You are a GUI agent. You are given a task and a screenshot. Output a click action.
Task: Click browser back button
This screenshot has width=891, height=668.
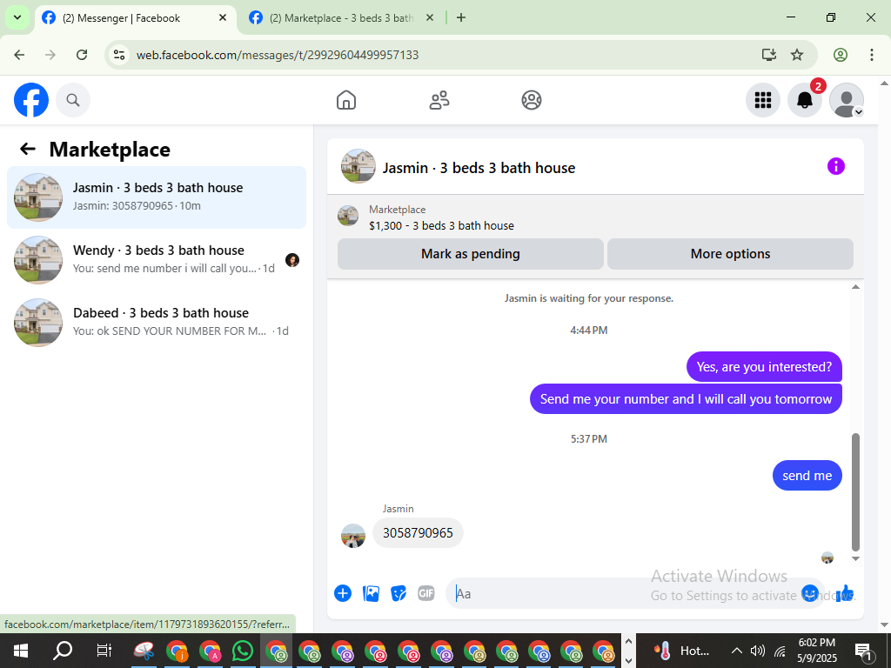tap(19, 55)
